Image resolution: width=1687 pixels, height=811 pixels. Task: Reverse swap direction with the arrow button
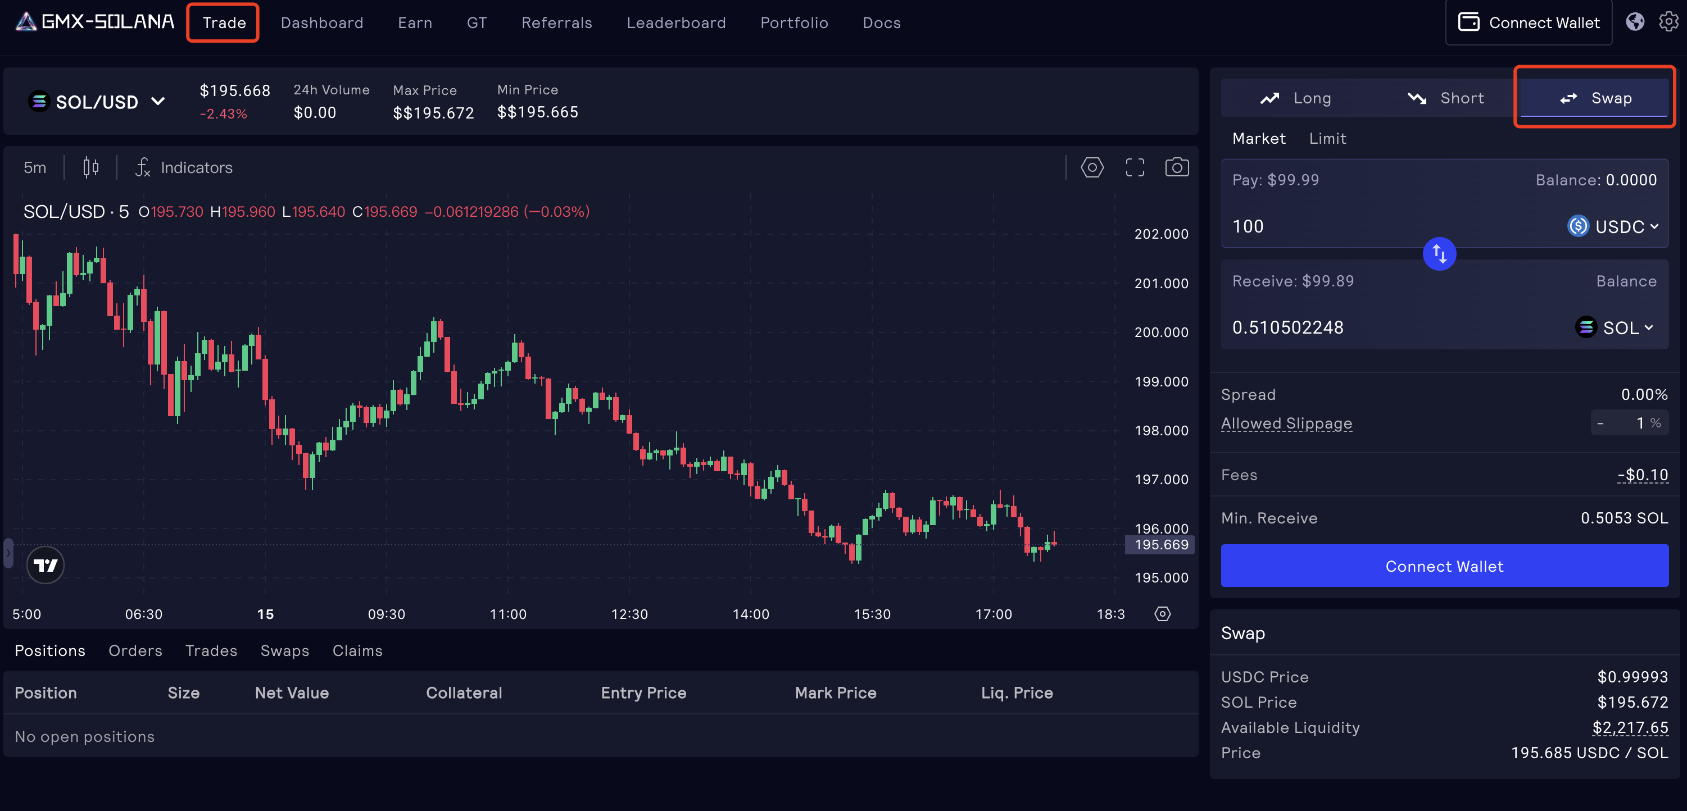point(1439,253)
